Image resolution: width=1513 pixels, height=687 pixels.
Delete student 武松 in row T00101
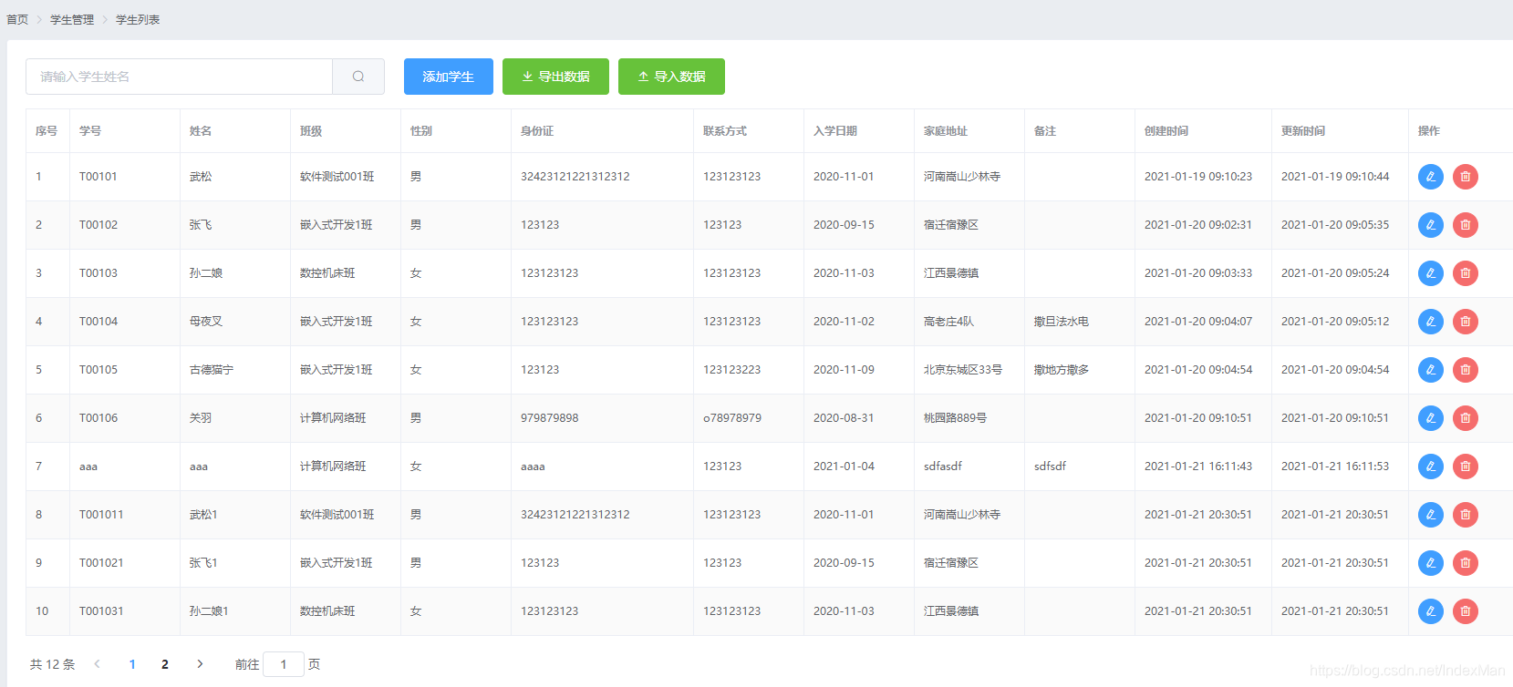tap(1466, 177)
